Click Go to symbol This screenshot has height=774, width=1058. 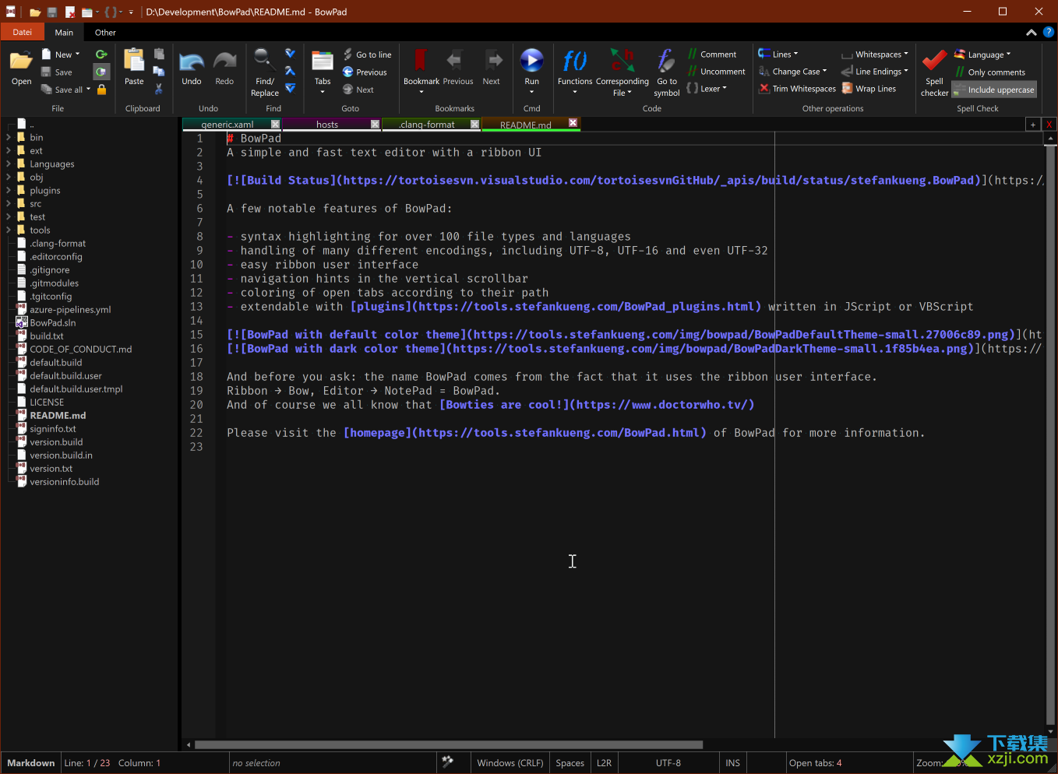667,72
